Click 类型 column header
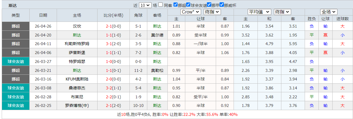353x119 pixels. 16,15
